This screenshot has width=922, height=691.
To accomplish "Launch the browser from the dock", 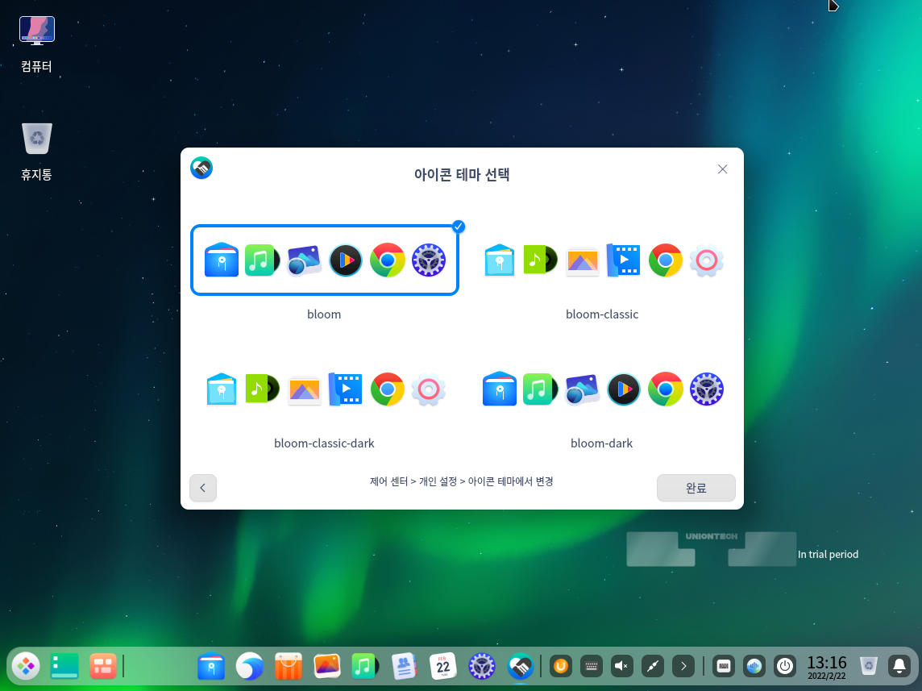I will pyautogui.click(x=250, y=666).
